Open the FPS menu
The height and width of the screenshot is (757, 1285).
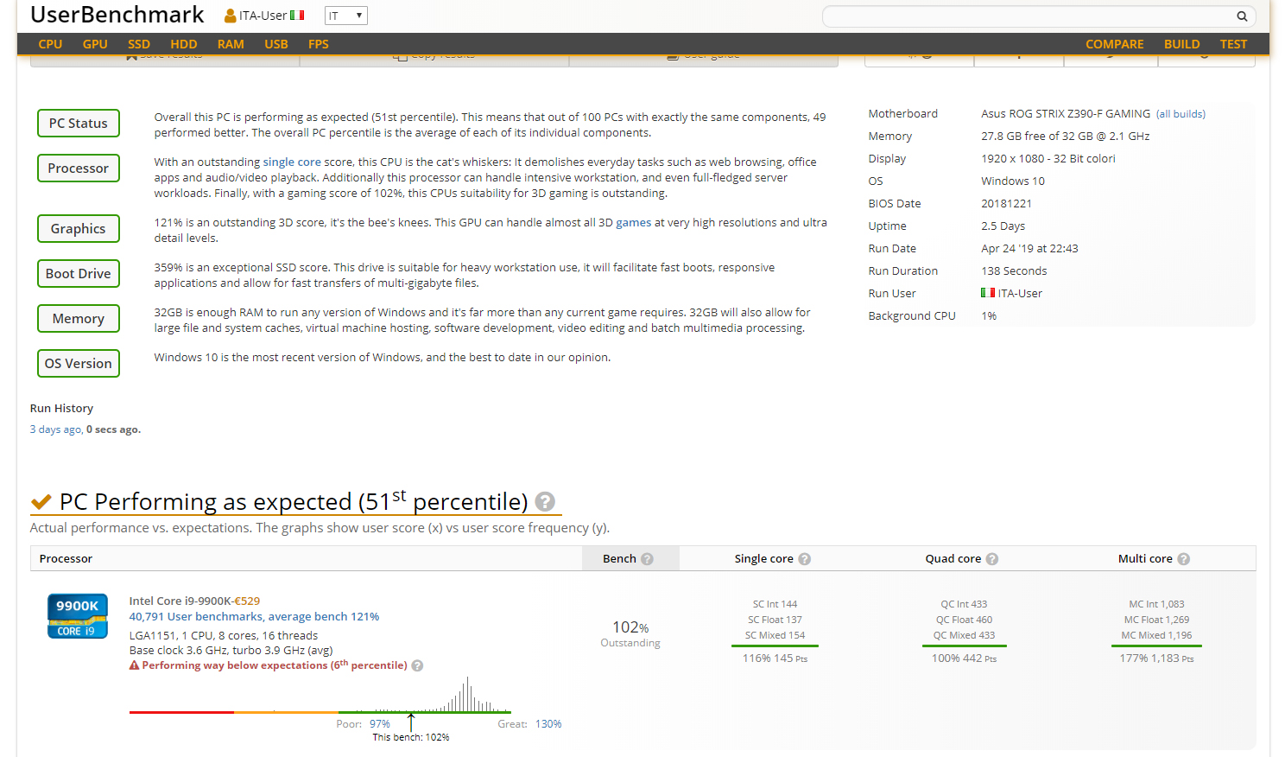(319, 44)
